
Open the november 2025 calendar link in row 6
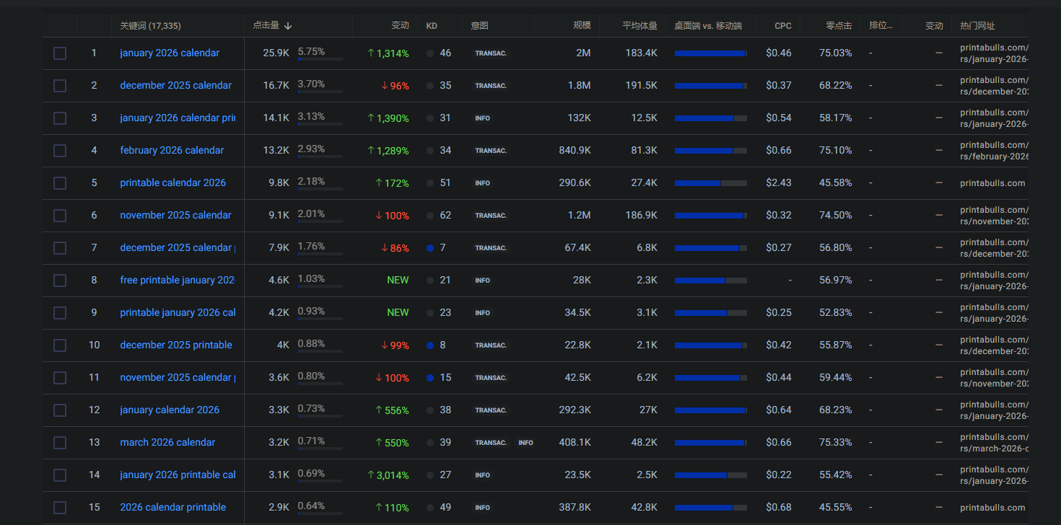[175, 216]
